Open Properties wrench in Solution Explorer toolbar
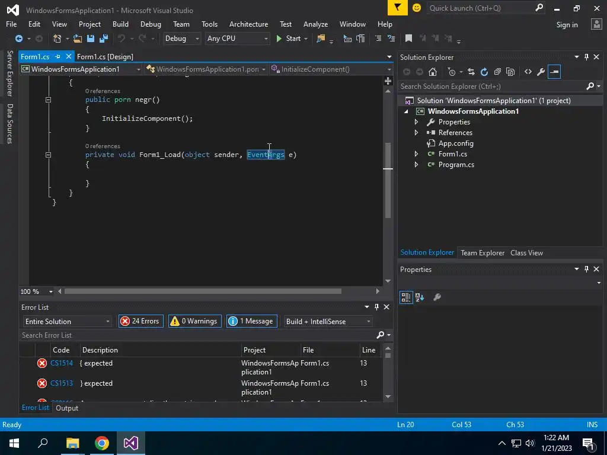This screenshot has height=455, width=607. coord(541,72)
